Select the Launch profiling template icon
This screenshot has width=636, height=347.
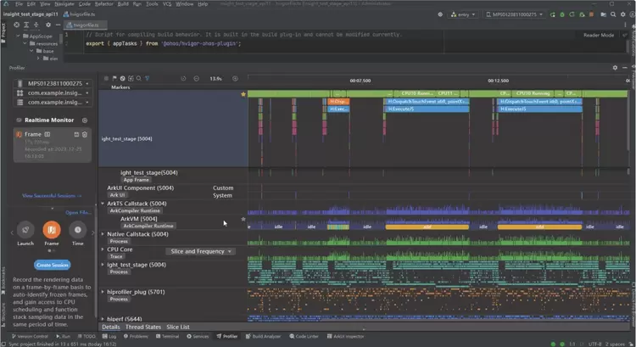pyautogui.click(x=25, y=229)
